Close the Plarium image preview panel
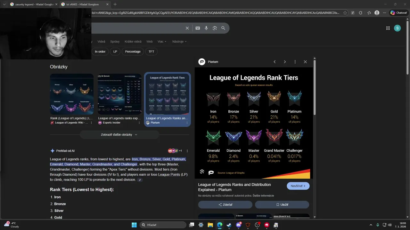Screen dimensions: 410x230 coord(305,62)
